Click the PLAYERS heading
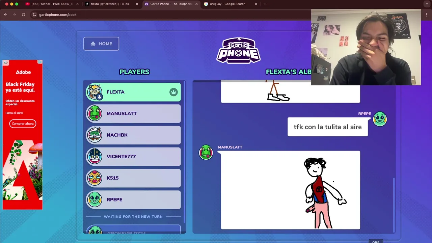The width and height of the screenshot is (432, 243). click(x=134, y=72)
